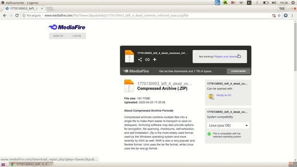Click the LEARN MORE button
This screenshot has height=167, width=297.
(238, 71)
